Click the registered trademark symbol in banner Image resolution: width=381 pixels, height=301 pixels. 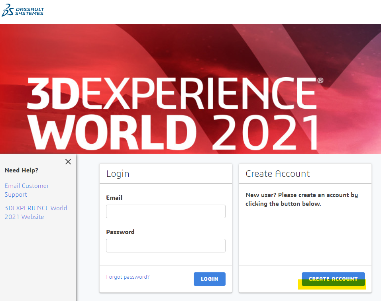320,80
